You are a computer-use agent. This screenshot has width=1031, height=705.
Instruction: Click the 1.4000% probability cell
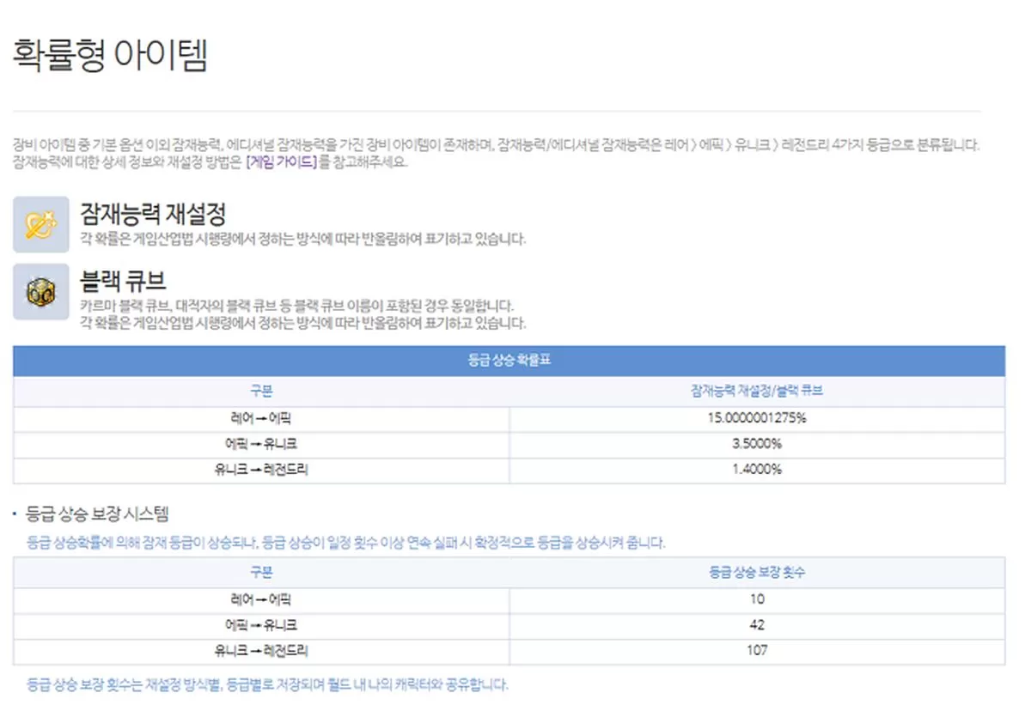[x=758, y=470]
